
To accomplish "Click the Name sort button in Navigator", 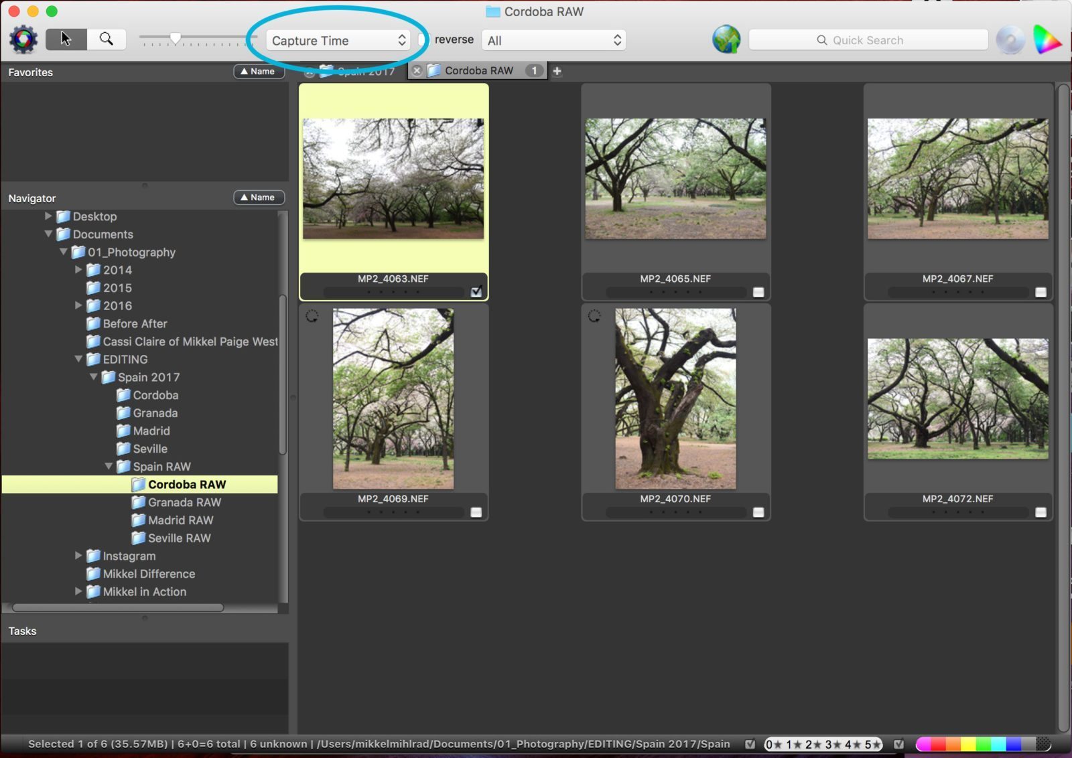I will pyautogui.click(x=259, y=197).
